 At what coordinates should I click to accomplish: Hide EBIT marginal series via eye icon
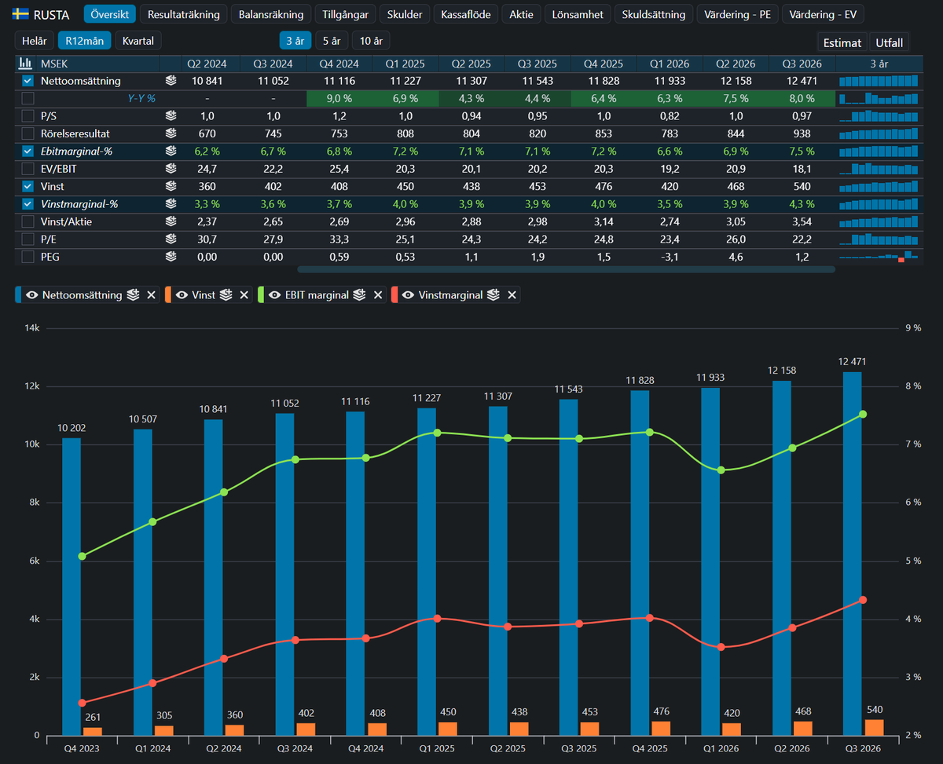[x=274, y=295]
